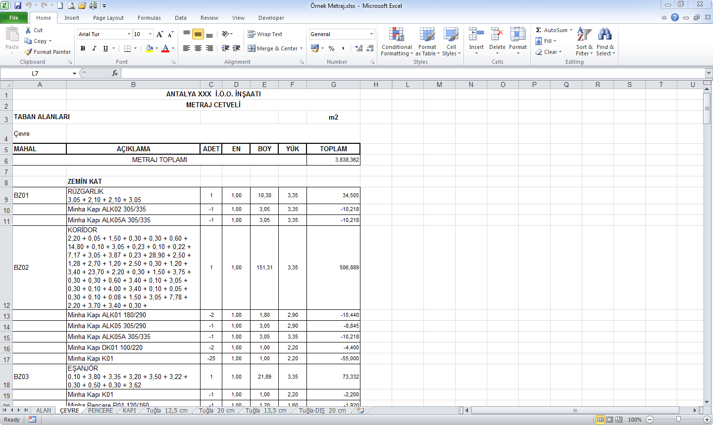713x425 pixels.
Task: Click the Find & Select binoculars
Action: point(605,35)
